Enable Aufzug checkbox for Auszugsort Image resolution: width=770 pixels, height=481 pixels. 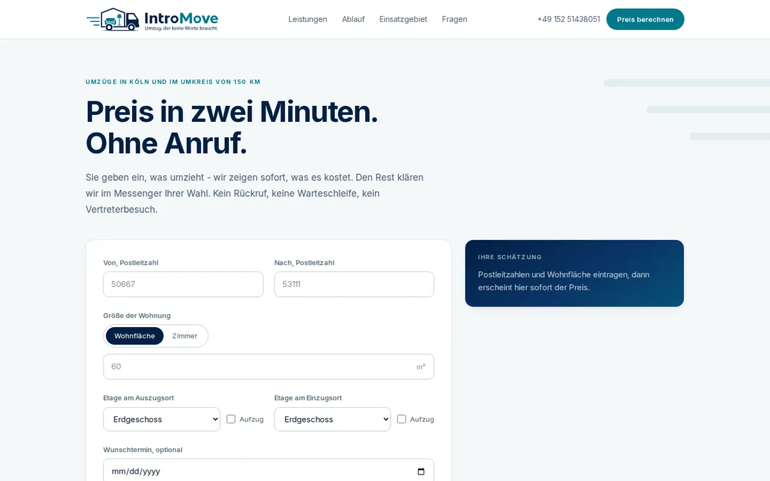tap(231, 419)
